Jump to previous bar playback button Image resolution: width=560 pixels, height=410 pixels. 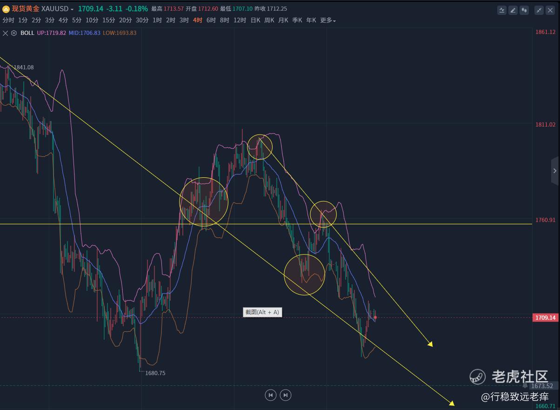tap(271, 395)
